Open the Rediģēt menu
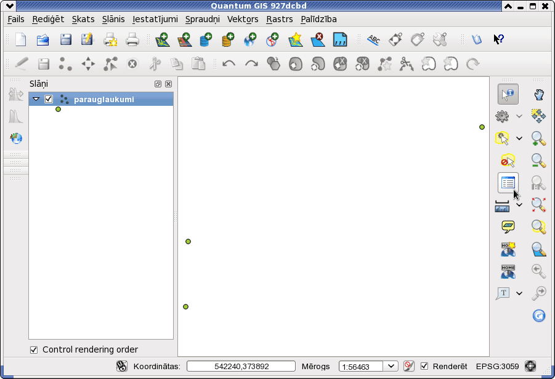 point(48,19)
